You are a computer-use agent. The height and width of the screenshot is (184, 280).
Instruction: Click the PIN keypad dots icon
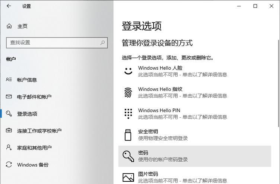128,114
